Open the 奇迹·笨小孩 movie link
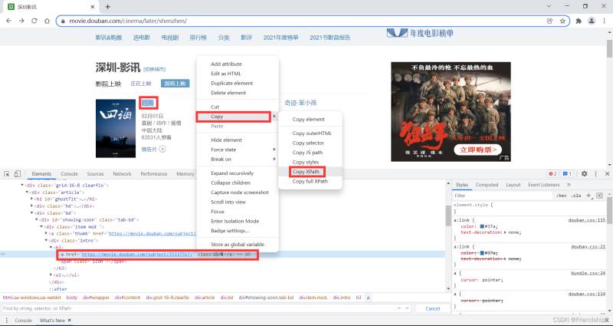613x326 pixels. click(300, 103)
